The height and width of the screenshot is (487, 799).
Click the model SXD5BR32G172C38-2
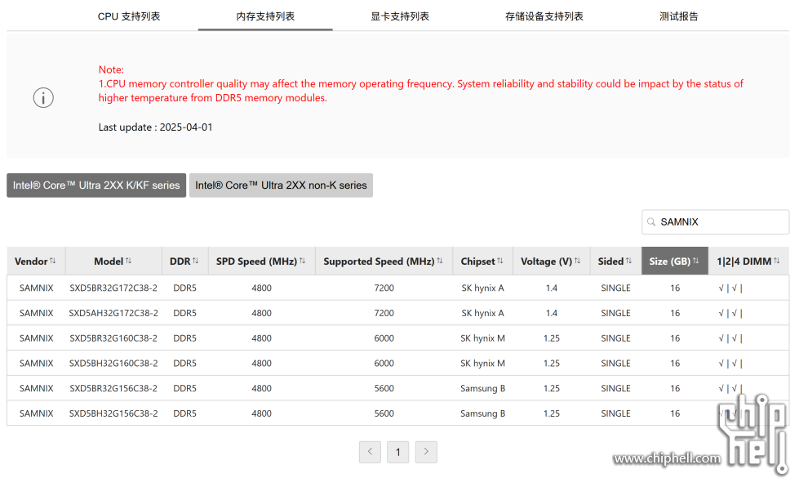coord(113,288)
